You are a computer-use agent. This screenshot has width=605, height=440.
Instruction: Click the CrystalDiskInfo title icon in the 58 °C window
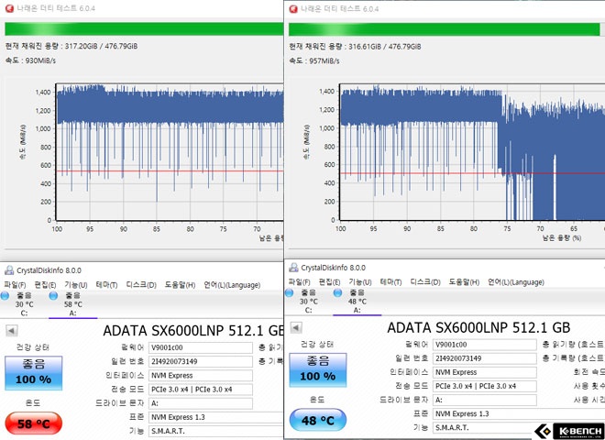tap(9, 270)
